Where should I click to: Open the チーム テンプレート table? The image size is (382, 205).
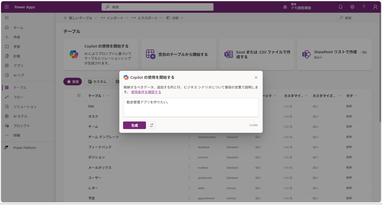point(103,137)
